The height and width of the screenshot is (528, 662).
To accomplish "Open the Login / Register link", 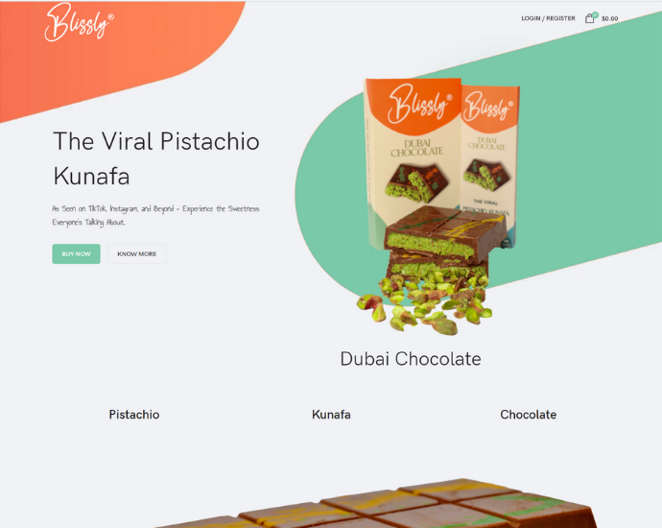I will [548, 18].
